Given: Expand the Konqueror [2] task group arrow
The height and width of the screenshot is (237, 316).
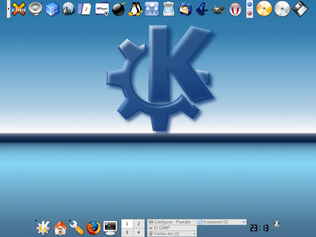Looking at the screenshot, I should [x=244, y=222].
